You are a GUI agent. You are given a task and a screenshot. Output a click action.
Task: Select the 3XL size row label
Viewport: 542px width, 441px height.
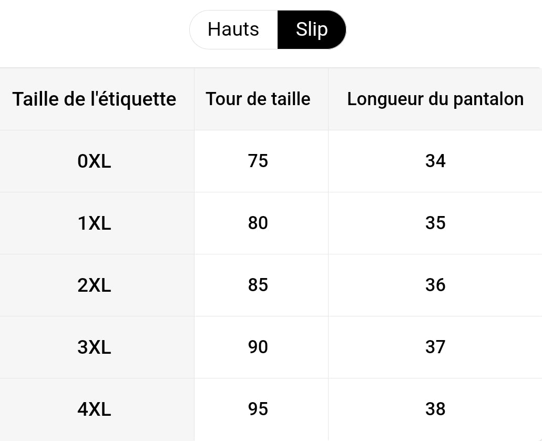(x=95, y=347)
